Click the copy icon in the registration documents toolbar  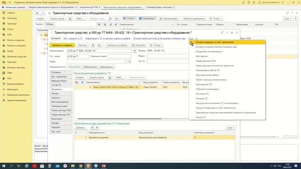[x=110, y=77]
